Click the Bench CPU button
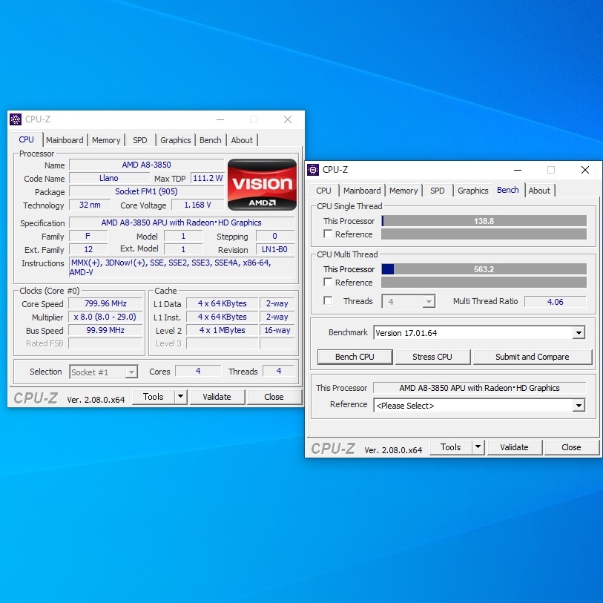This screenshot has height=603, width=603. (355, 357)
